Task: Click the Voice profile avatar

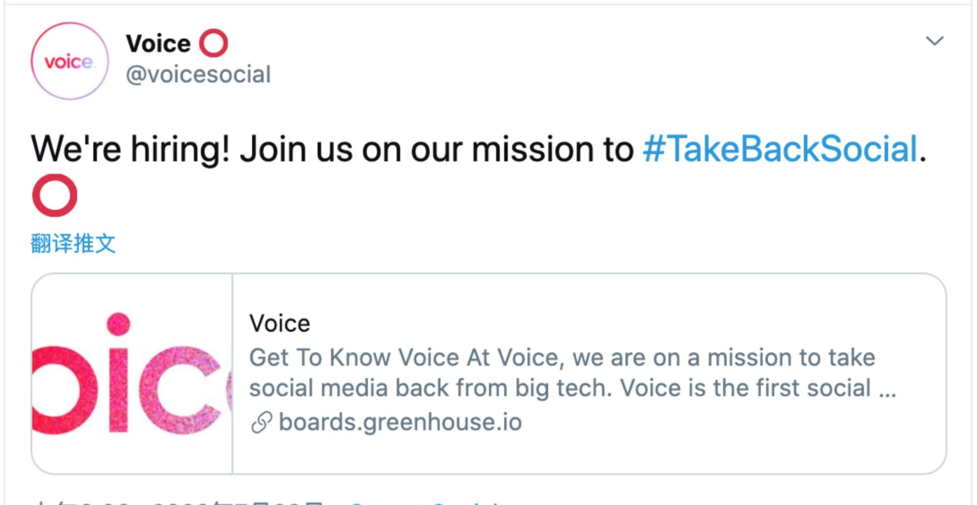Action: [70, 61]
